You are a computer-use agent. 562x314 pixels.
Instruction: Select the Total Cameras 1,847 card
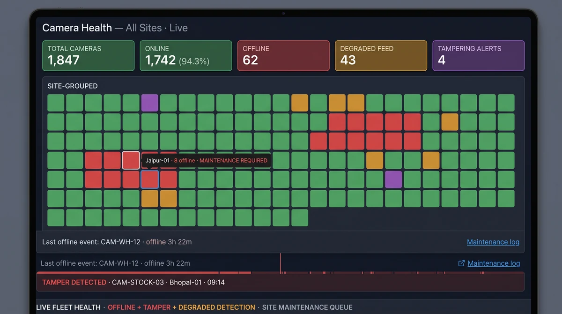tap(88, 56)
